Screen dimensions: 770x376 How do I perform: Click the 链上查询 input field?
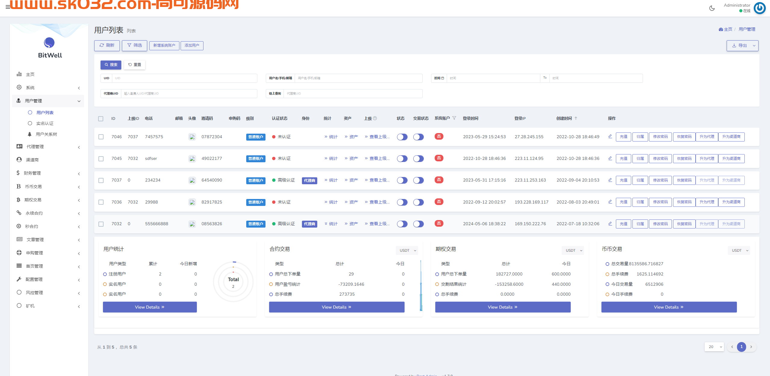coord(353,94)
